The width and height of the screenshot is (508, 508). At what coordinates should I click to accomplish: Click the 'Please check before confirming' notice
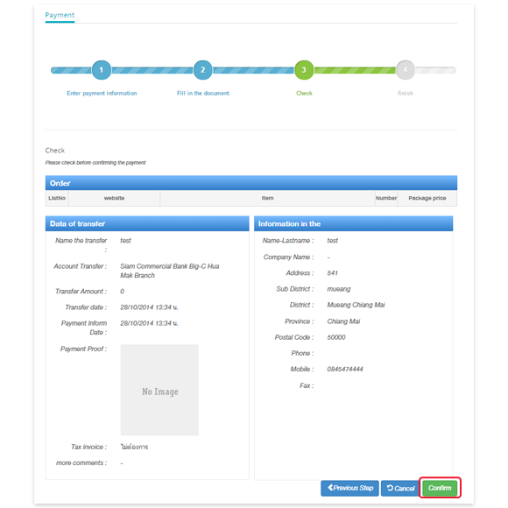tap(95, 163)
